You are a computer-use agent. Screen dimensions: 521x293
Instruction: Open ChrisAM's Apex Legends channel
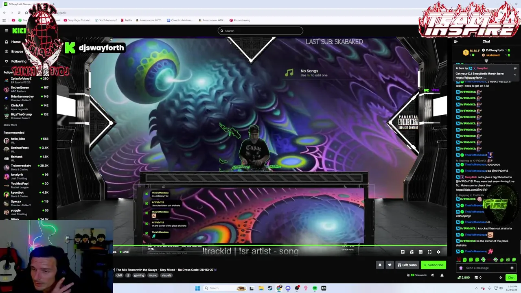(x=26, y=107)
